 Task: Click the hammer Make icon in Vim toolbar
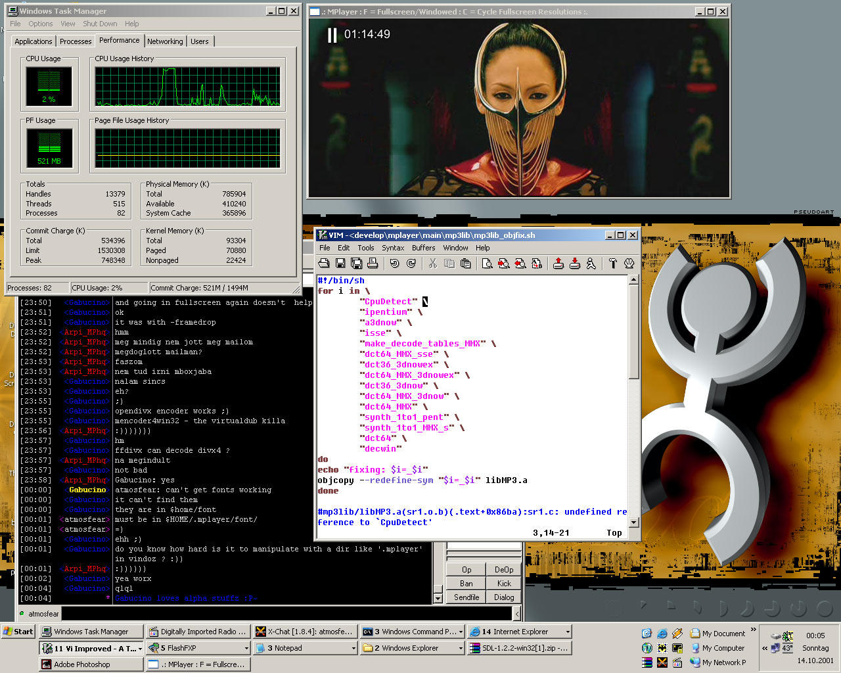[x=612, y=264]
